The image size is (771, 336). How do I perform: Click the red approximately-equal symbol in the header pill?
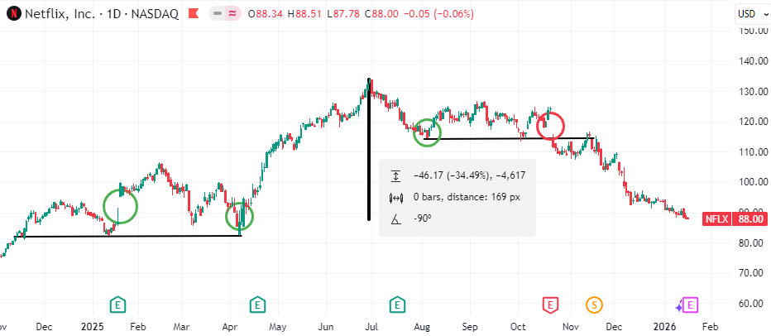(235, 13)
